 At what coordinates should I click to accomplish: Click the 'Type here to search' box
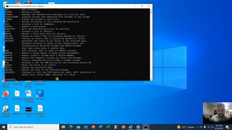[33, 127]
